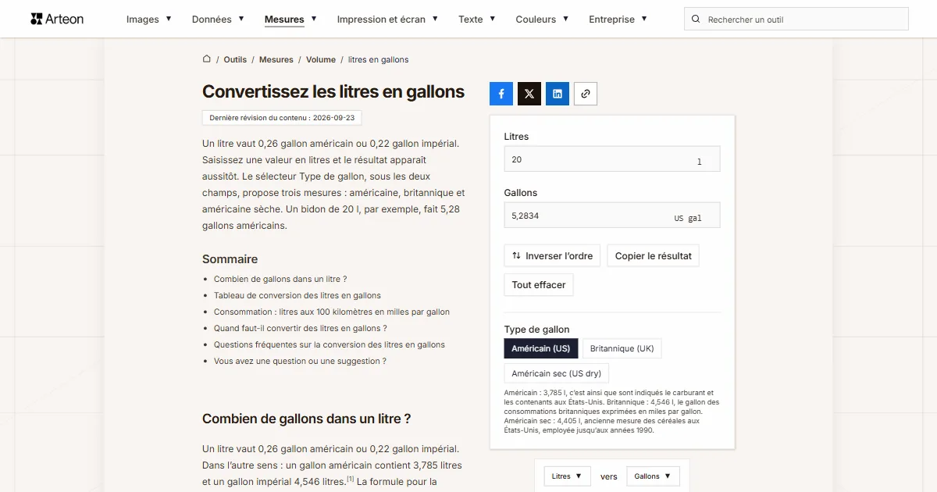Jump to Consommation litres aux 100 kilomètres
937x492 pixels.
pyautogui.click(x=332, y=312)
